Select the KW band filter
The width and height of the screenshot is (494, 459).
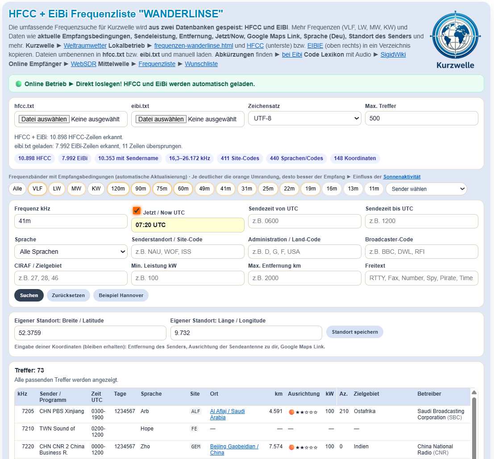pyautogui.click(x=96, y=189)
